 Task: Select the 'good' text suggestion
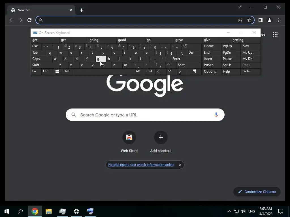pyautogui.click(x=131, y=40)
